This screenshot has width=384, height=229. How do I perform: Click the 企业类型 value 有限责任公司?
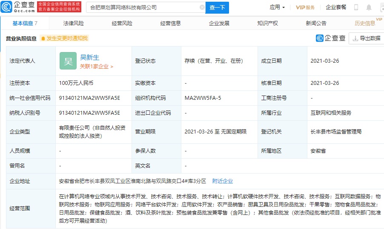click(x=92, y=132)
